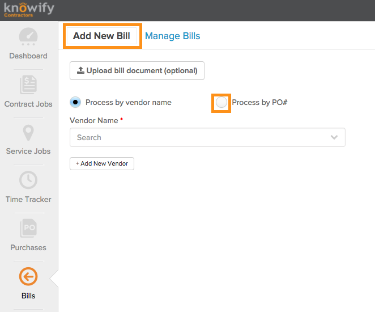Select Process by vendor name radio
Screen dimensions: 375x312
(x=75, y=102)
